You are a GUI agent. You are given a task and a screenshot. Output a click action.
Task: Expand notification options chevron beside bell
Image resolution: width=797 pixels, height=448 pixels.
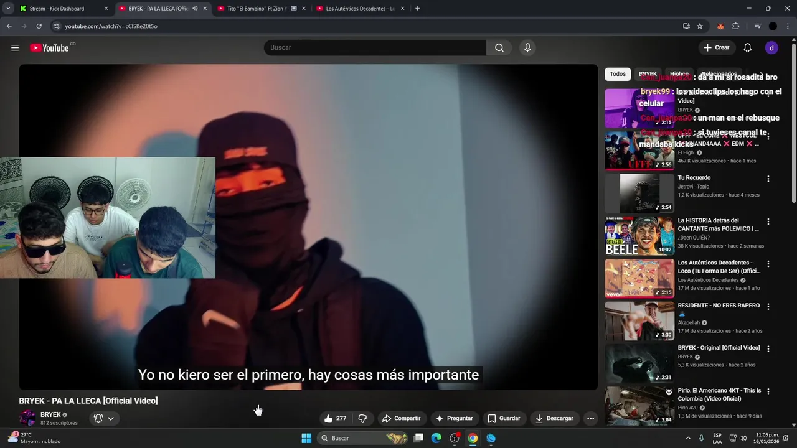click(x=111, y=418)
